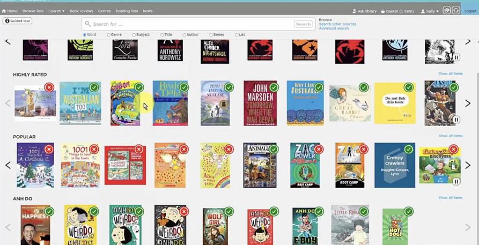Advance Popular carousel with right arrow
This screenshot has width=479, height=245.
[468, 165]
